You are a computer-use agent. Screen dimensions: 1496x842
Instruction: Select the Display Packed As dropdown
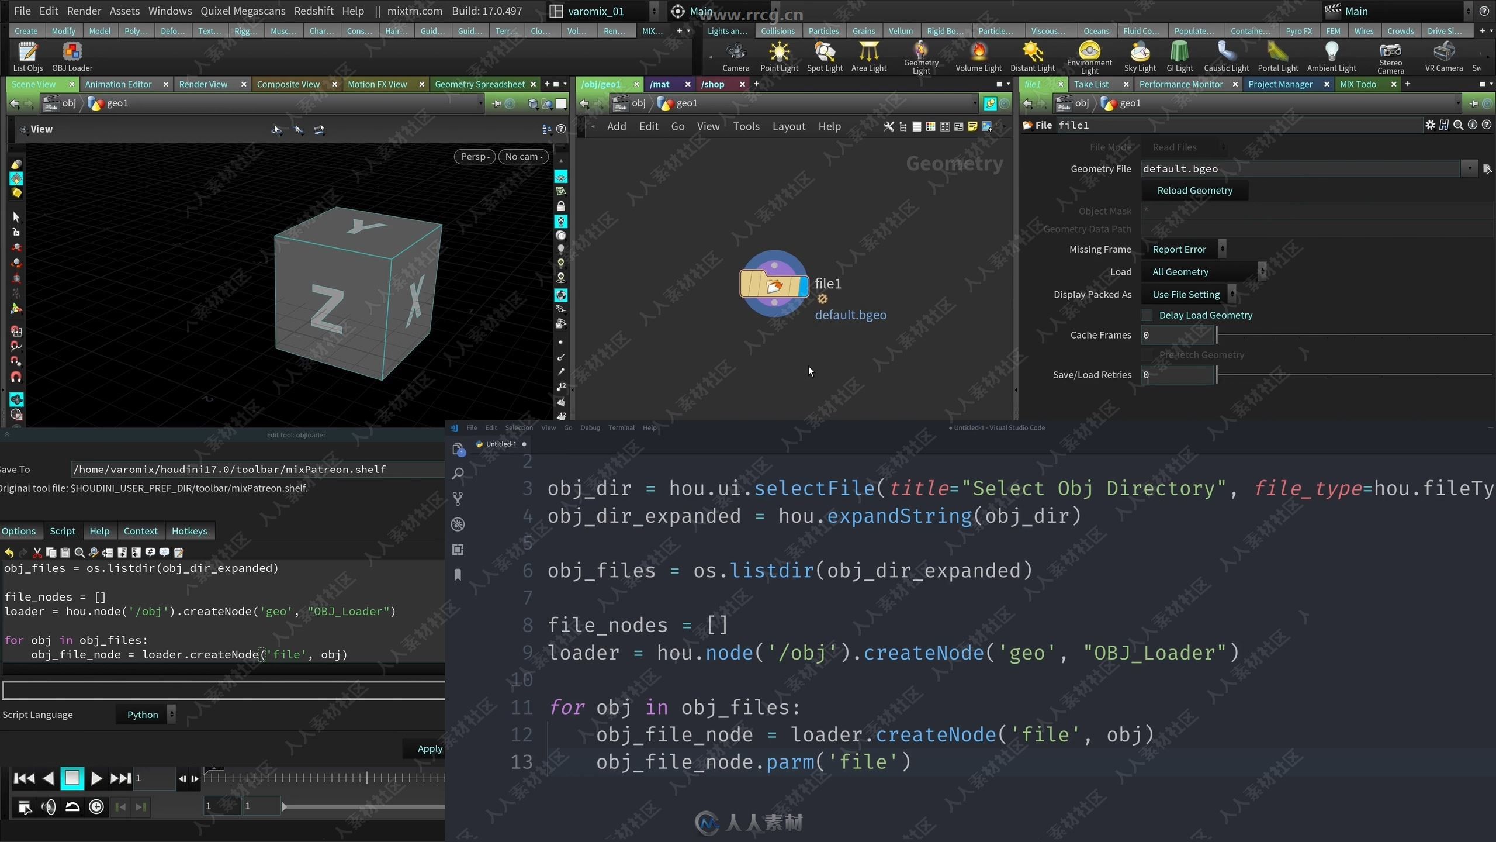coord(1187,294)
